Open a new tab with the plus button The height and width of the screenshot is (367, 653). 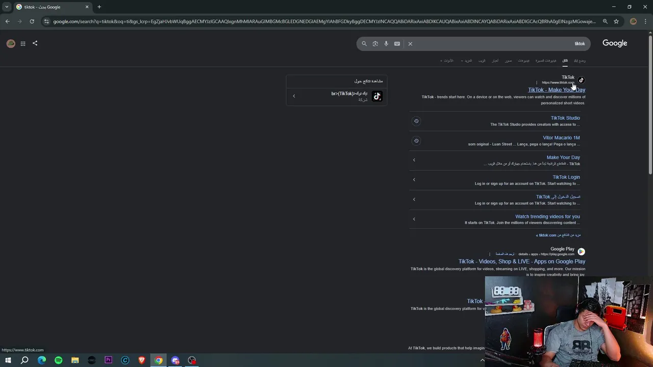coord(99,7)
